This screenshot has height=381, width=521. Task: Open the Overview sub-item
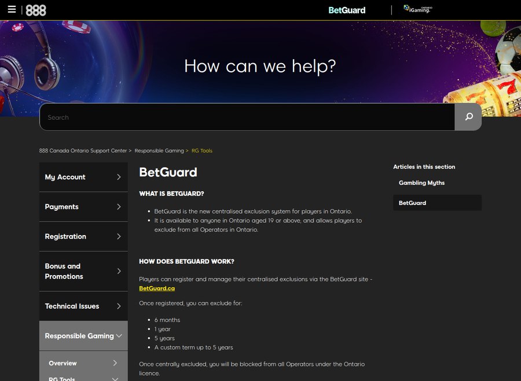83,363
